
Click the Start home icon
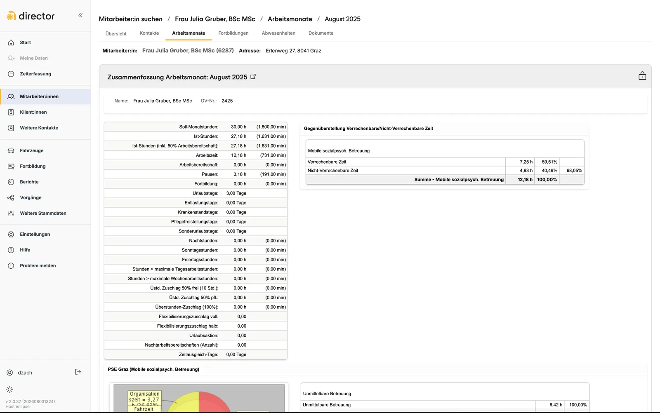[x=11, y=42]
